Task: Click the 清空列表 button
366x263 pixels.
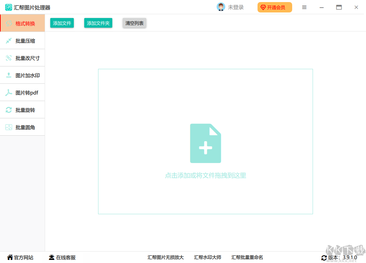Action: (x=134, y=23)
